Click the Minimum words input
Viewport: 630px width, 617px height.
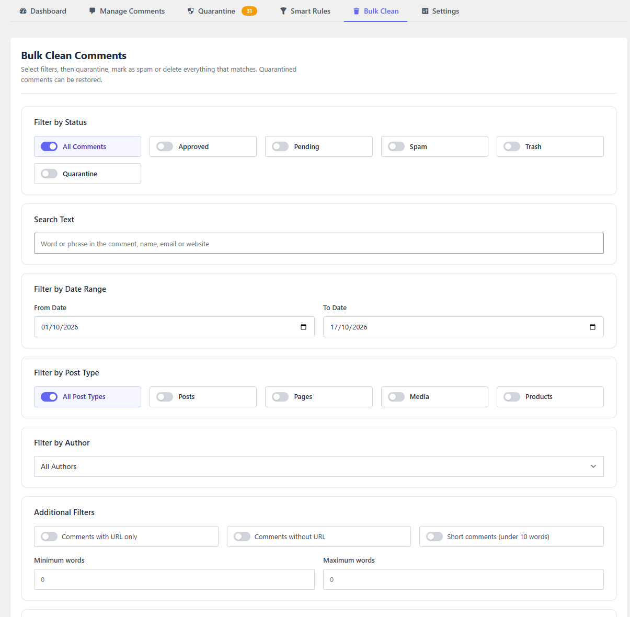(174, 579)
